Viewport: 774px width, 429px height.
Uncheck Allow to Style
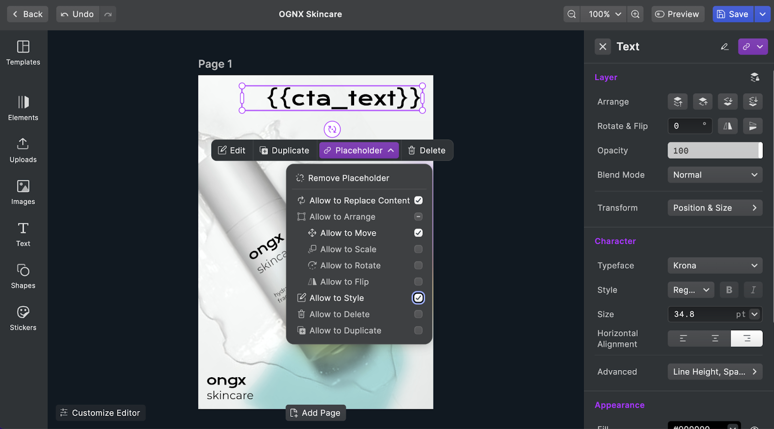(x=418, y=298)
